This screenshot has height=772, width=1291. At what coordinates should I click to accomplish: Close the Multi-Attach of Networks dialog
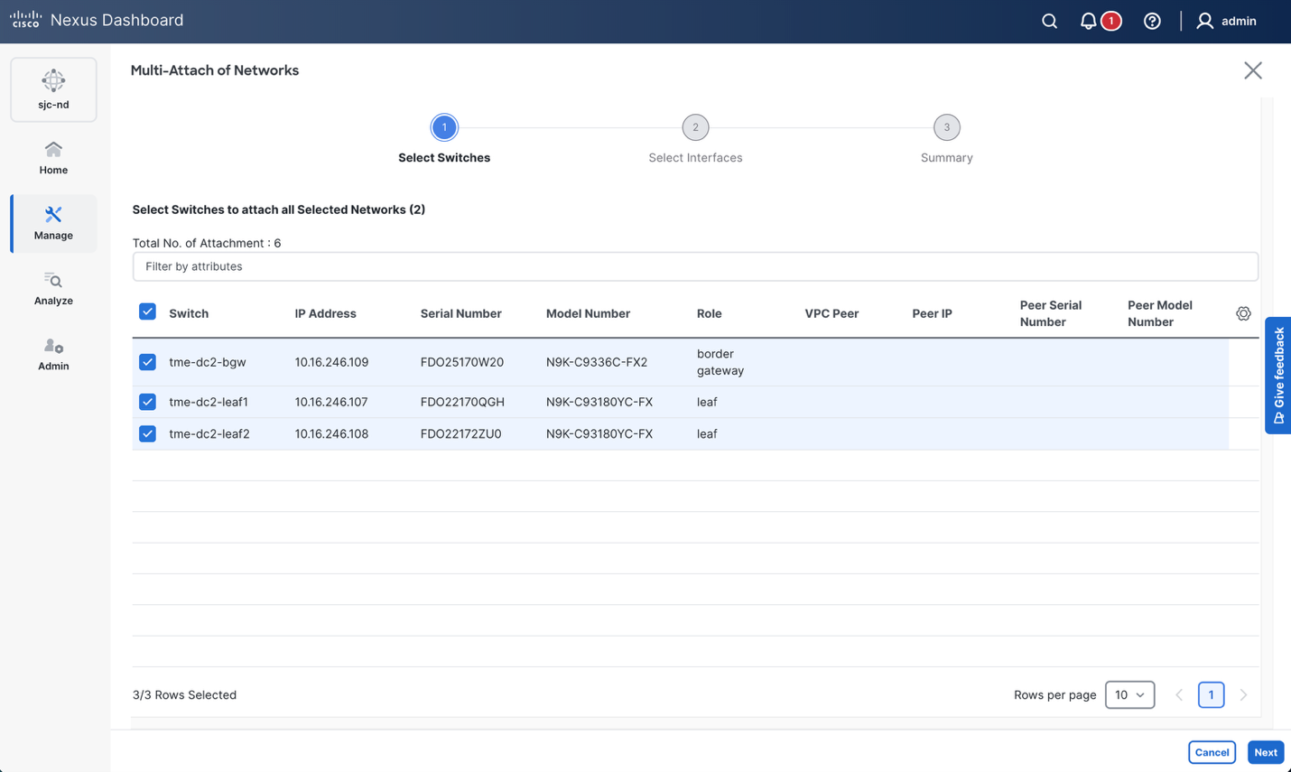click(1252, 70)
